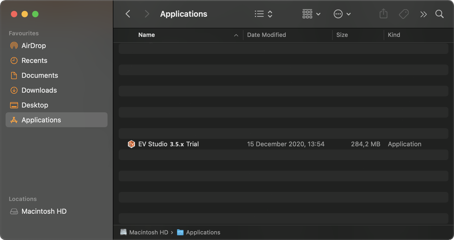Sort by Kind column header

tap(394, 35)
